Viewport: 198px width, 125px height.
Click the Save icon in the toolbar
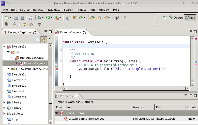(x=16, y=18)
